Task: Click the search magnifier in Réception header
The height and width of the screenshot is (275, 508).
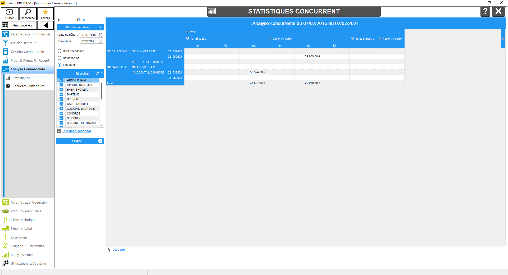Action: [x=98, y=74]
